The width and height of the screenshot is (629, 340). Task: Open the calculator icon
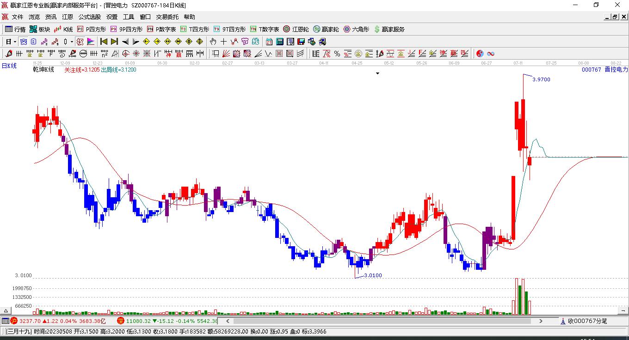click(280, 42)
